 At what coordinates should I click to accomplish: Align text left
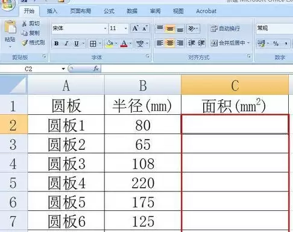pyautogui.click(x=160, y=43)
